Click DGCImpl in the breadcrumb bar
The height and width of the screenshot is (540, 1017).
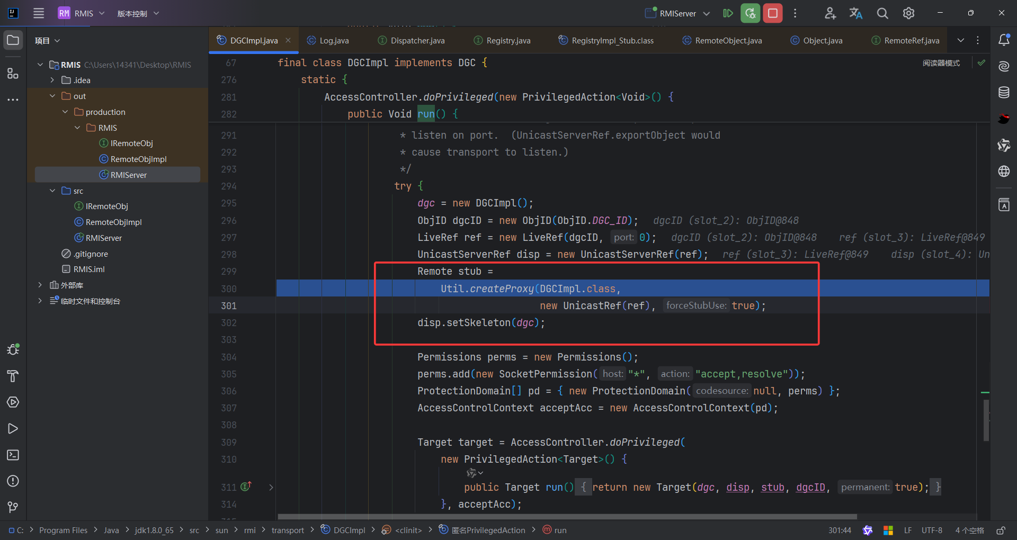344,530
